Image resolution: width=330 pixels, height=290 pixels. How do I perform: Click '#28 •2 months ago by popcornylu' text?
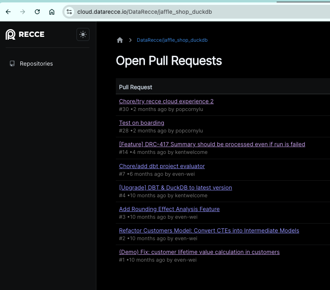click(161, 131)
